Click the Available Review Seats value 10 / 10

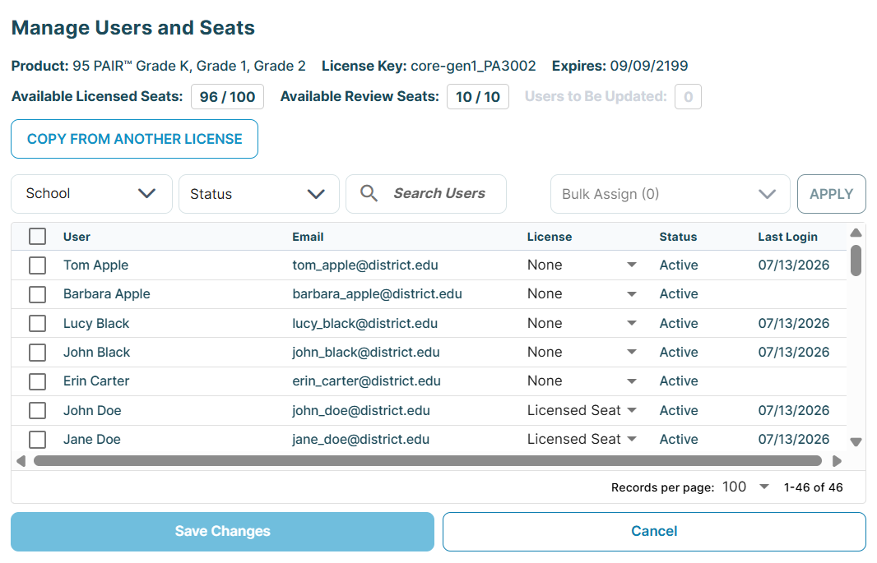[x=478, y=97]
